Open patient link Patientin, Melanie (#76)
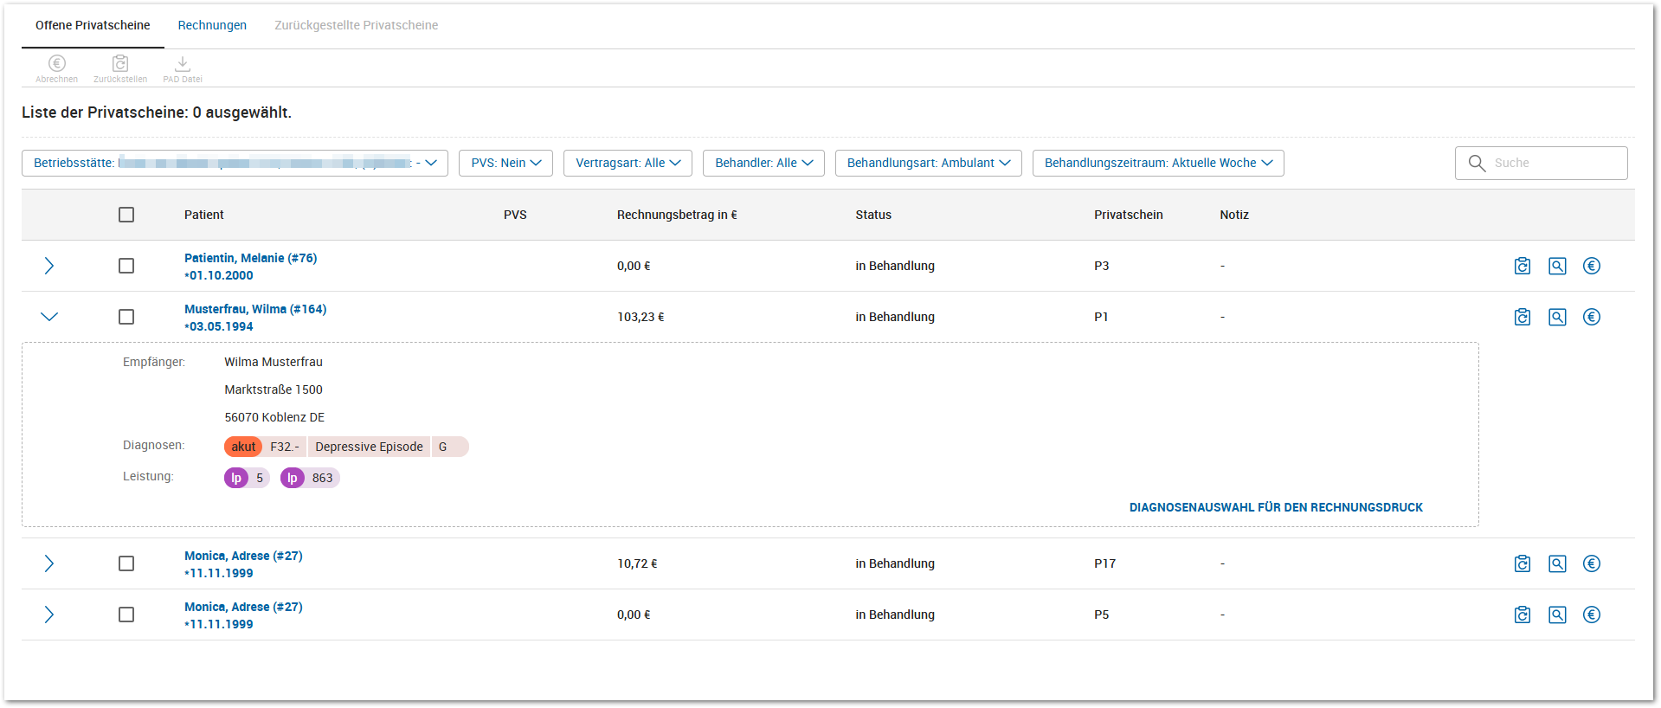This screenshot has height=708, width=1661. click(250, 258)
